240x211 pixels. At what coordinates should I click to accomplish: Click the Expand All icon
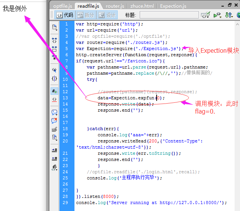click(x=54, y=57)
